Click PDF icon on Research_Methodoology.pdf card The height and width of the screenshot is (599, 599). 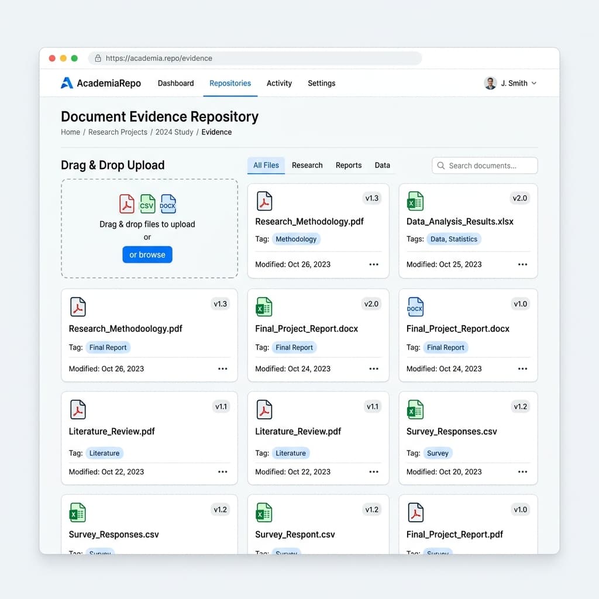[x=78, y=307]
